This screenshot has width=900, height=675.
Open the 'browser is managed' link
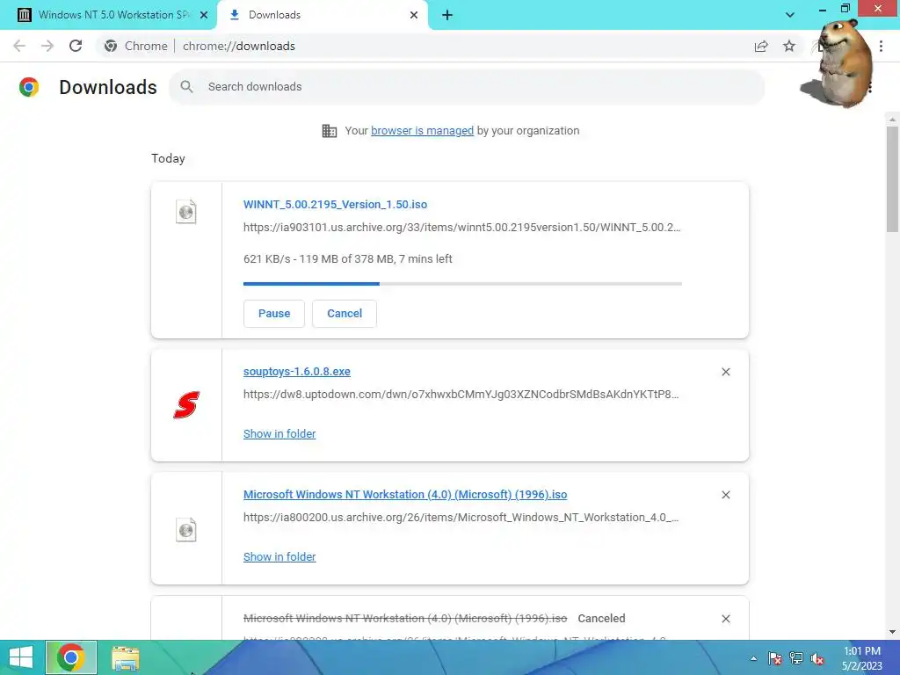(422, 131)
